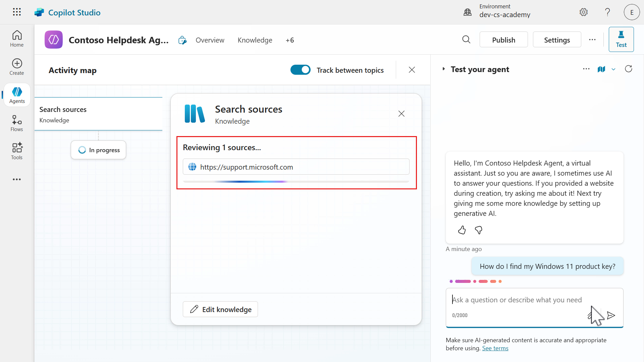This screenshot has height=362, width=644.
Task: Expand the +6 more tabs menu
Action: point(290,40)
